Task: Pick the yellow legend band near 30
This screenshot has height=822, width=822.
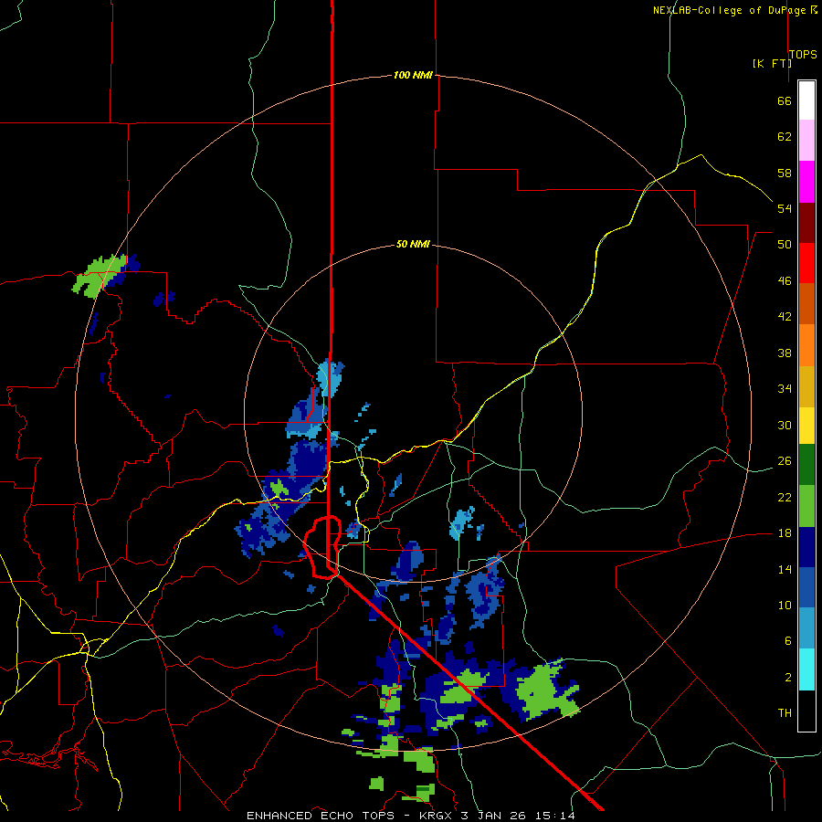Action: [x=806, y=426]
